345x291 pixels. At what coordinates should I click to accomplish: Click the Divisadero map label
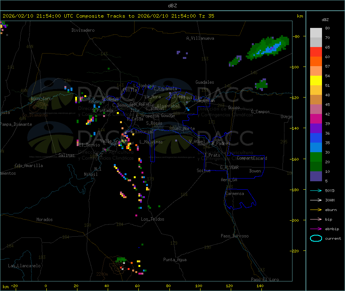pos(83,30)
